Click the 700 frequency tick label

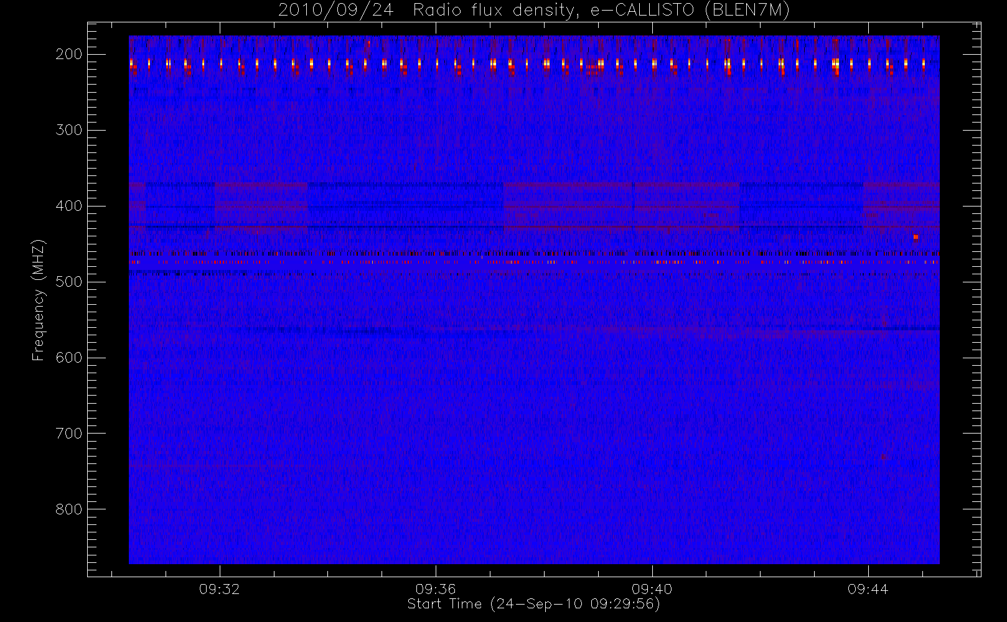click(68, 434)
